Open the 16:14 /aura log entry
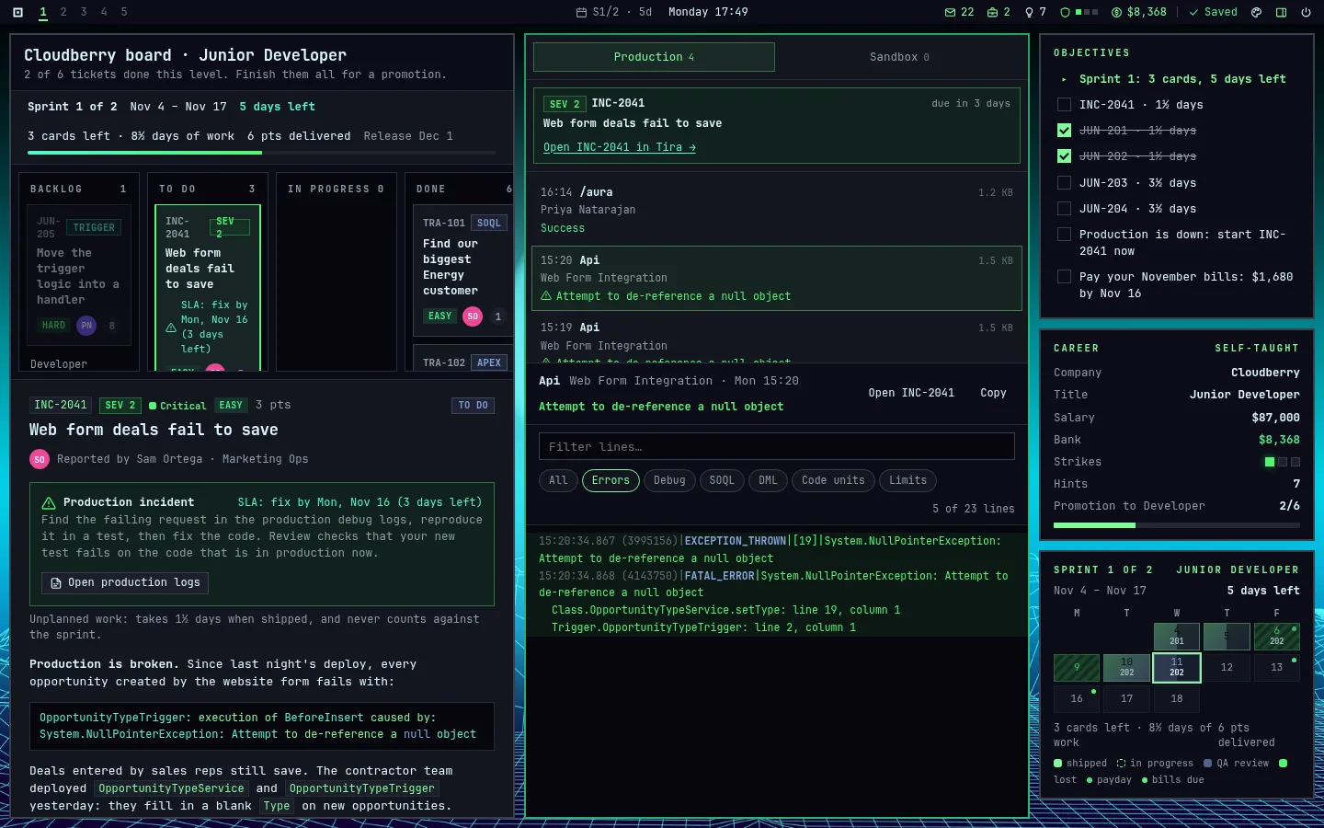 [777, 210]
